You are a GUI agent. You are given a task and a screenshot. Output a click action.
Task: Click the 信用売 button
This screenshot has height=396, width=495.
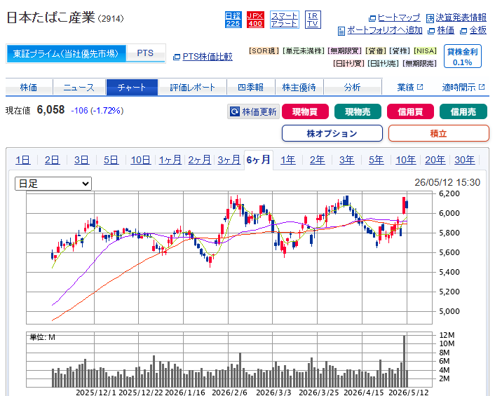(463, 111)
